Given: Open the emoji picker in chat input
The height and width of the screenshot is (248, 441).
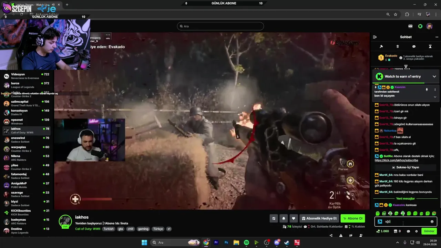Looking at the screenshot, I should tap(432, 221).
